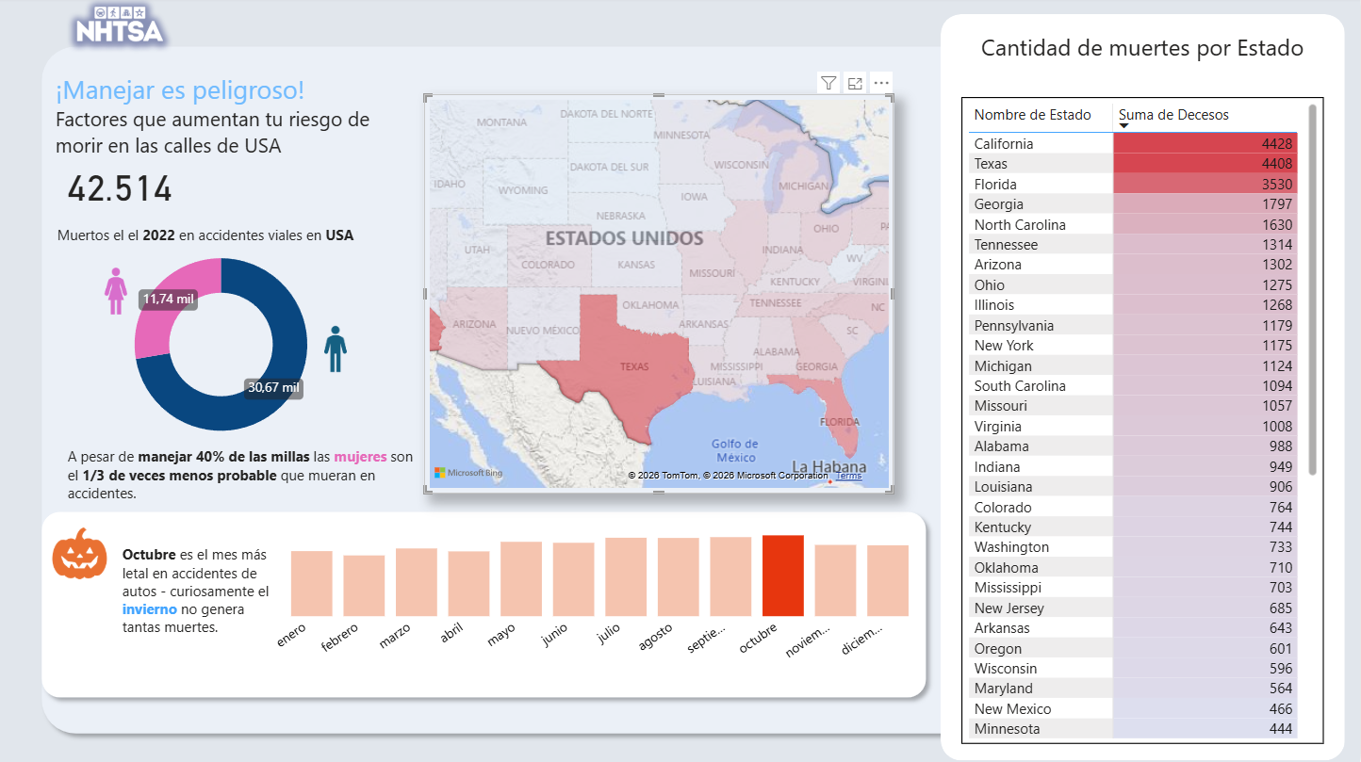The image size is (1361, 762).
Task: Select the Pennsylvania row
Action: (x=1134, y=325)
